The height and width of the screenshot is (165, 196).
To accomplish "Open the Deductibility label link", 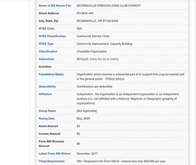I will (47, 87).
